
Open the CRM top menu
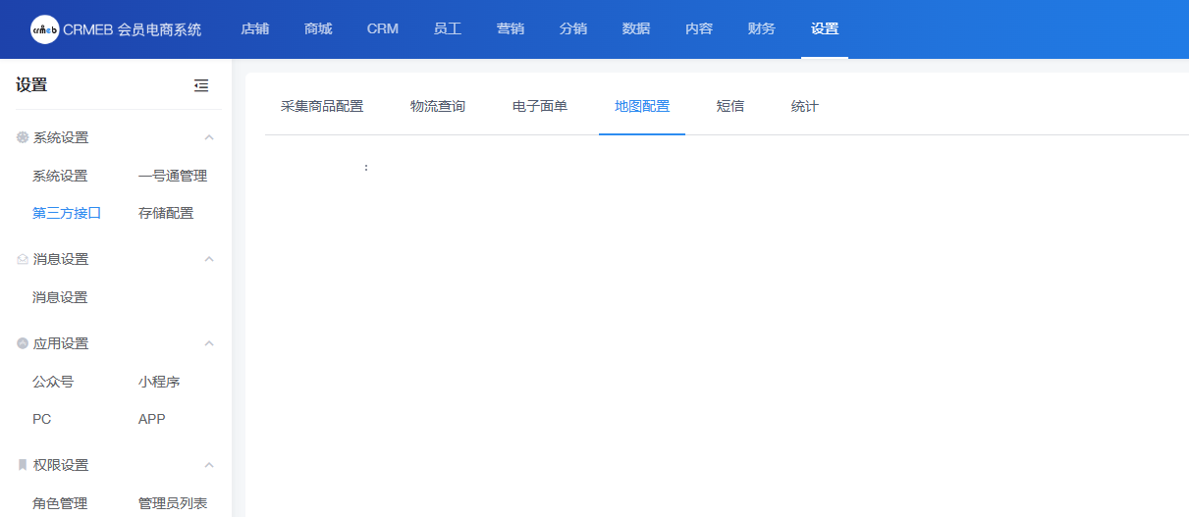tap(383, 29)
